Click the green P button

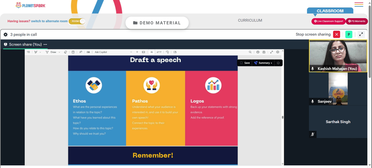pos(349,34)
